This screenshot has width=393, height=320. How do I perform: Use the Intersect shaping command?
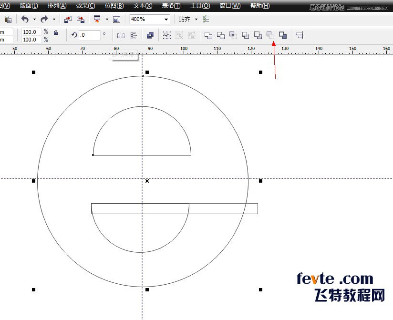point(232,35)
